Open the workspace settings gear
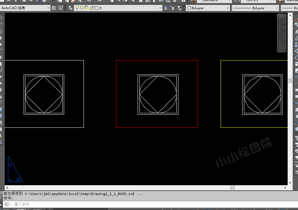Viewport: 298px width, 210px height. point(53,8)
